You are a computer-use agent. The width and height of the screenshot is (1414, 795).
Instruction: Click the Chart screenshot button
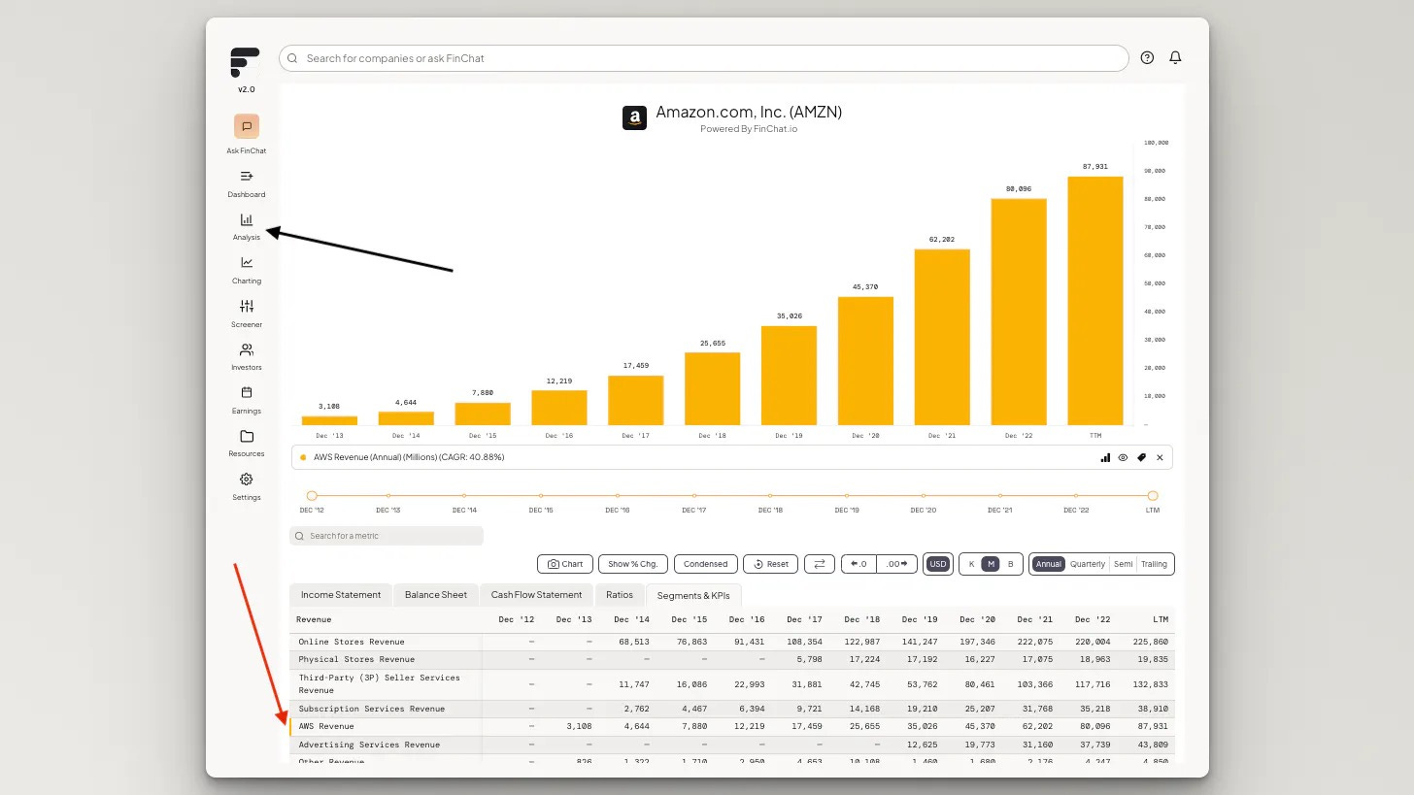[x=565, y=564]
